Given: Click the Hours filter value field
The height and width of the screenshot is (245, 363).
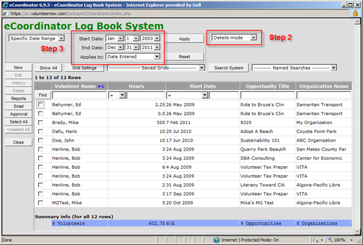Looking at the screenshot, I should click(x=146, y=95).
